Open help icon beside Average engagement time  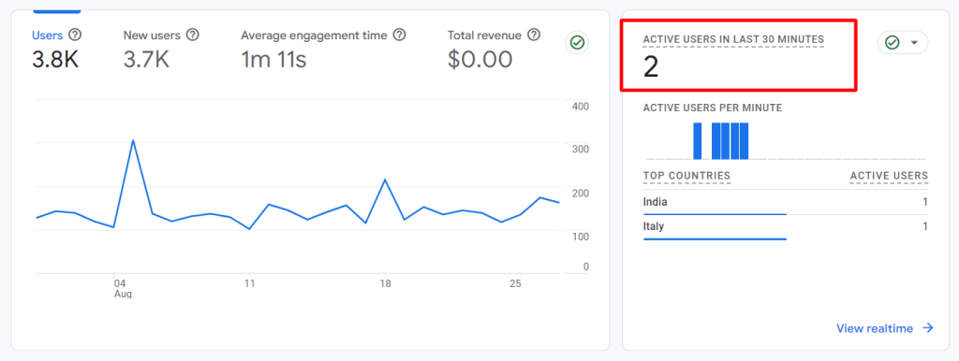coord(399,35)
